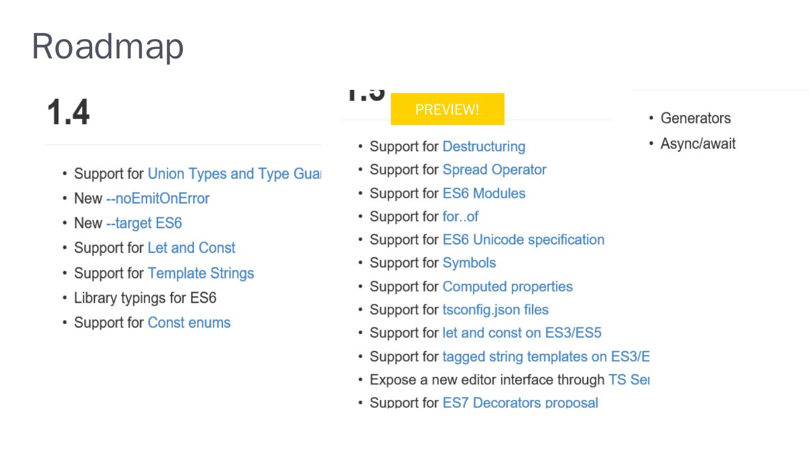Follow the Let and Const link
809x455 pixels.
coord(191,248)
